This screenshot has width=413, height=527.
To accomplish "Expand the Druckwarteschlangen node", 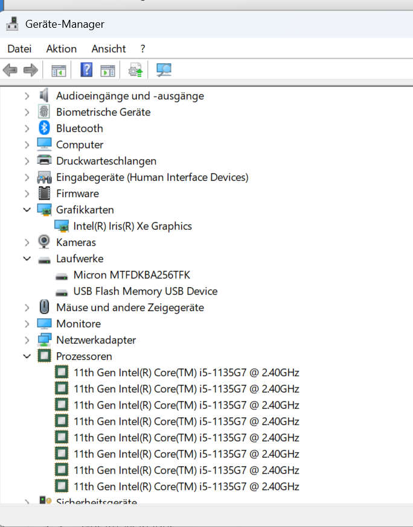I will (x=27, y=161).
